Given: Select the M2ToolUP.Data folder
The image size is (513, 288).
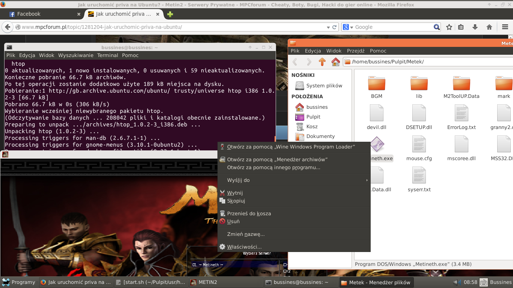Looking at the screenshot, I should click(462, 83).
